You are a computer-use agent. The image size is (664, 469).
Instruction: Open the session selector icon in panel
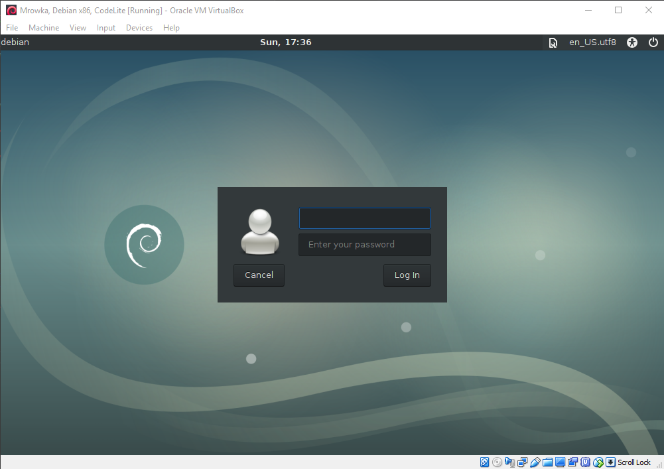click(x=553, y=42)
